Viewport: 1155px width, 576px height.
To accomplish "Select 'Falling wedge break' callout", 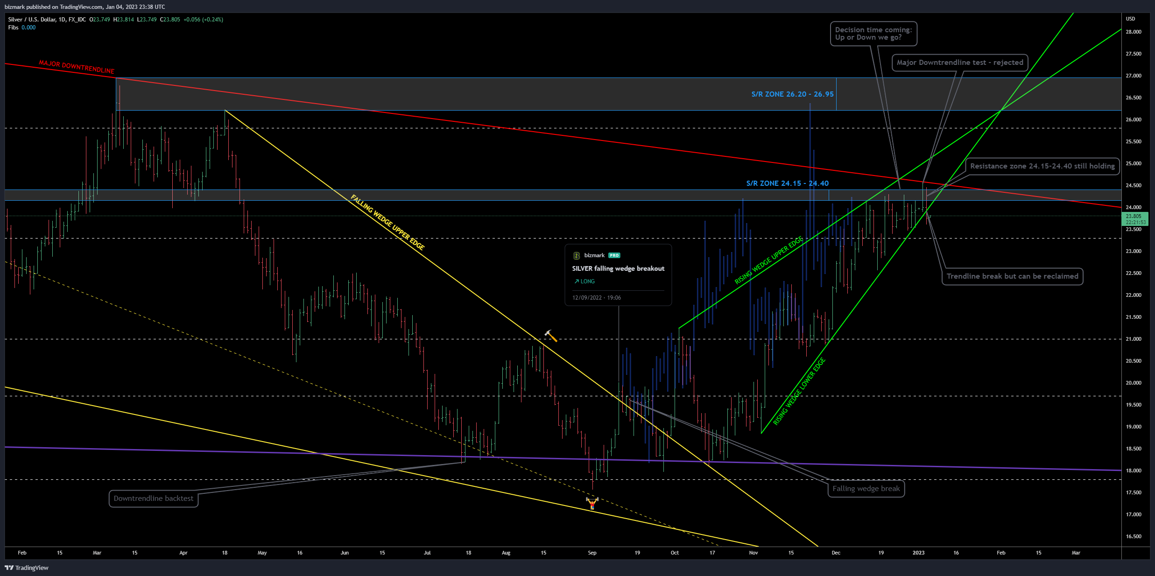I will 866,489.
